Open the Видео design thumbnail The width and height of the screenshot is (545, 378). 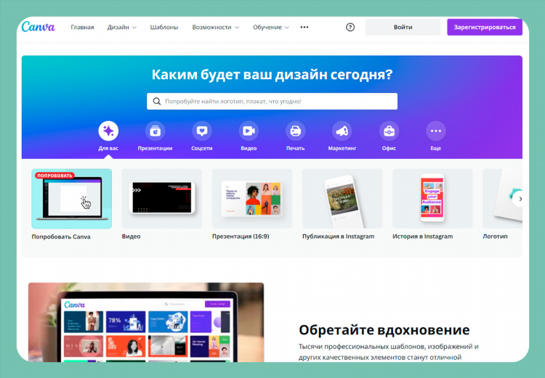pos(162,199)
